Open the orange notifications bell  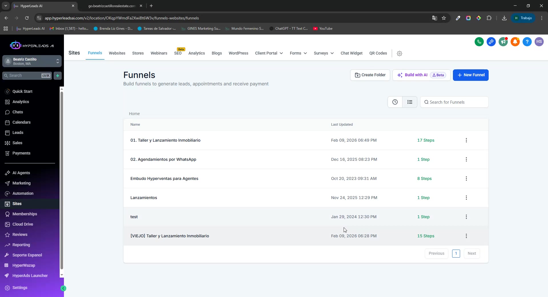[x=515, y=42]
